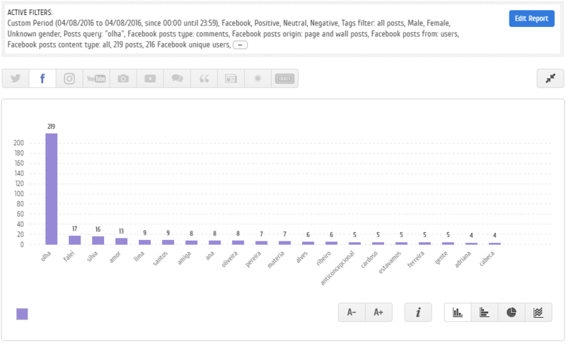This screenshot has height=344, width=566.
Task: Select the Facebook source tab
Action: click(42, 79)
